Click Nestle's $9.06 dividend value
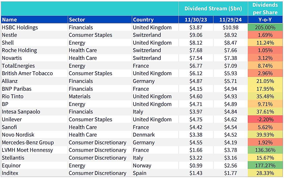 pyautogui.click(x=196, y=35)
